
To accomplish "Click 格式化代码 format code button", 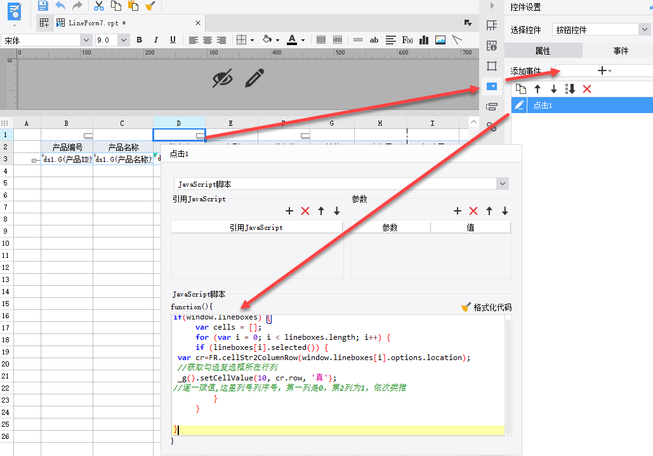I will (x=486, y=307).
